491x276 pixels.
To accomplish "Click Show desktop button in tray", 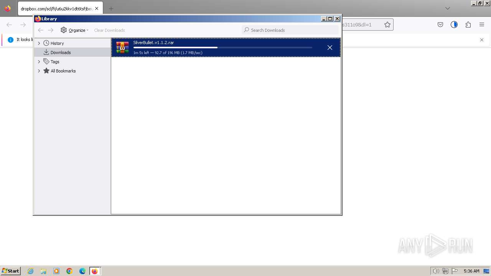I will pyautogui.click(x=487, y=271).
